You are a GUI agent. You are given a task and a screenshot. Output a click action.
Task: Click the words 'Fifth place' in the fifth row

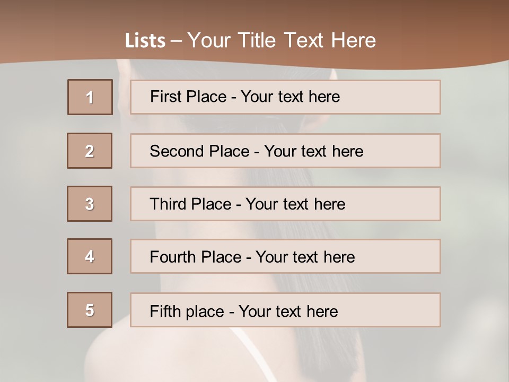tap(187, 311)
